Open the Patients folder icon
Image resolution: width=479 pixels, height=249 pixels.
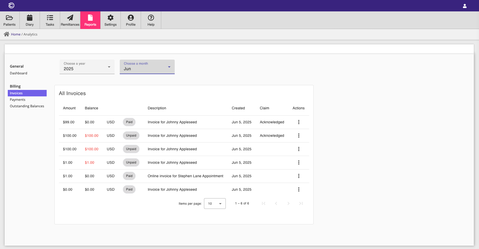[x=9, y=18]
